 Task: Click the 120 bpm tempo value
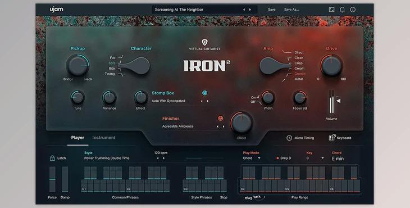pos(161,152)
